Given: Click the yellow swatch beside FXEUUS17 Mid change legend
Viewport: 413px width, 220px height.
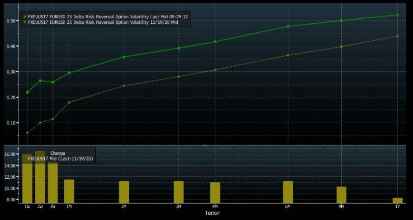Looking at the screenshot, I should point(25,158).
